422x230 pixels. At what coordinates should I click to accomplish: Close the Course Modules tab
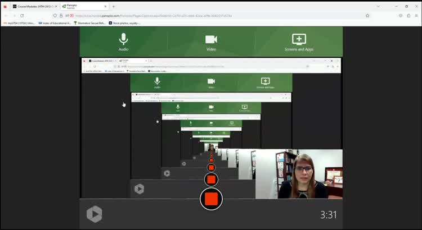tap(56, 6)
